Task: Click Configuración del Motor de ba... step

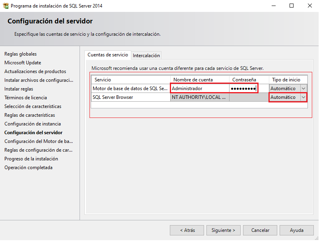Action: pos(39,141)
